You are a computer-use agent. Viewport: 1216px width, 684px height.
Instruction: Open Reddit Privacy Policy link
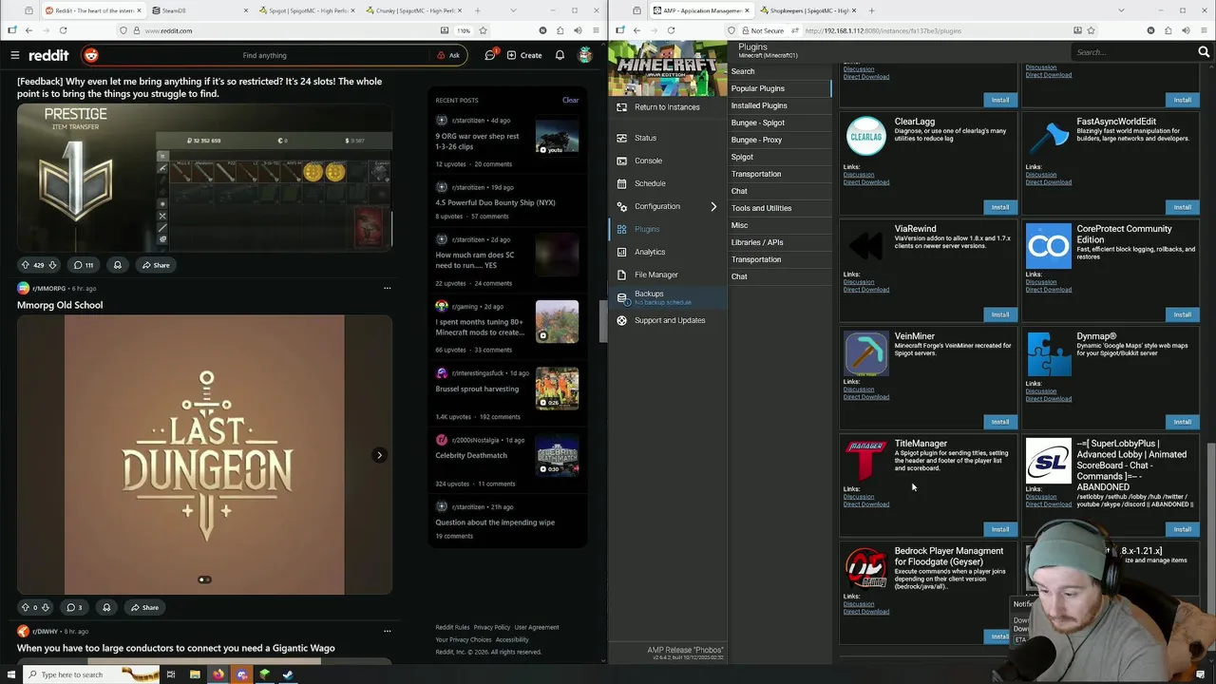pyautogui.click(x=492, y=627)
